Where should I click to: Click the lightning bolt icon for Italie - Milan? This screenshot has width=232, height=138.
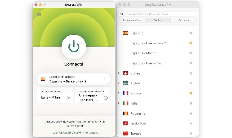[68, 97]
